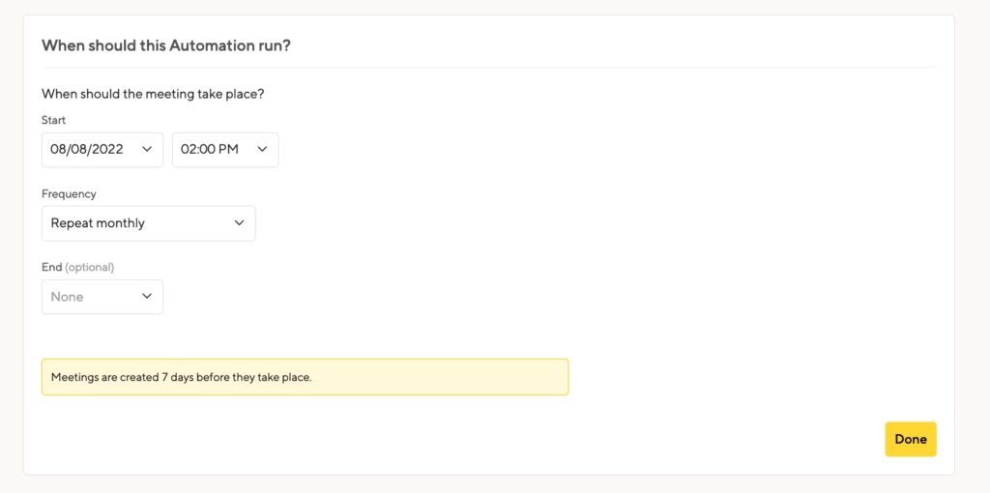Expand the Repeat monthly frequency dropdown
This screenshot has width=990, height=493.
tap(148, 223)
